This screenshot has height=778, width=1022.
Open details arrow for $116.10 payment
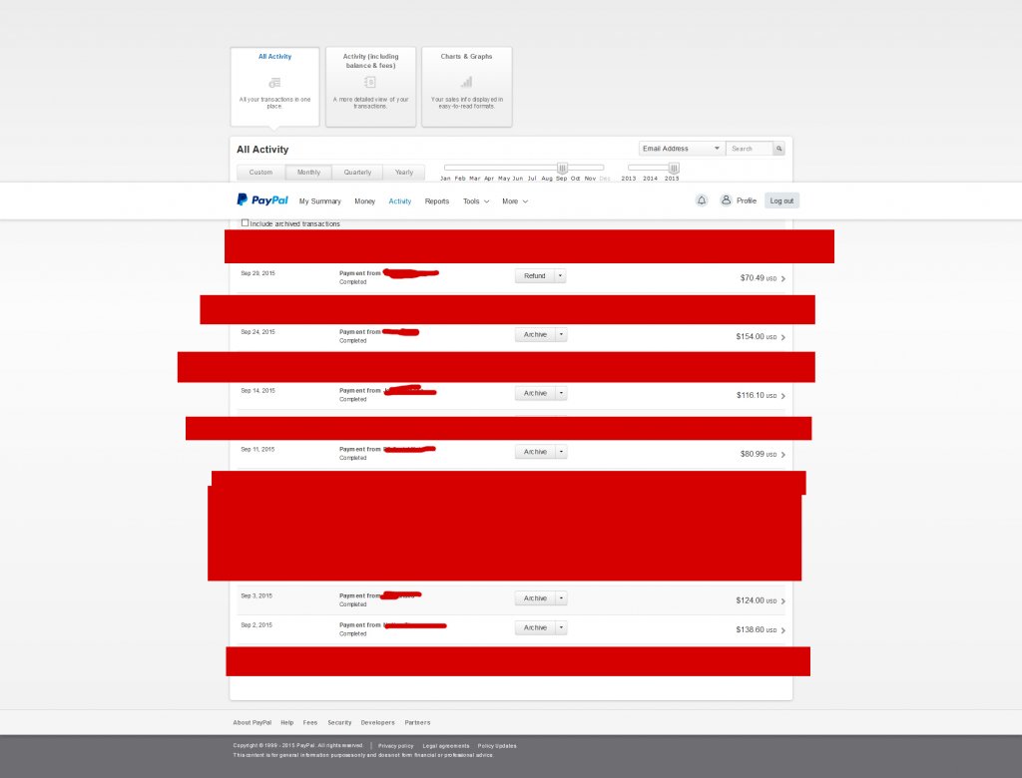pyautogui.click(x=782, y=396)
